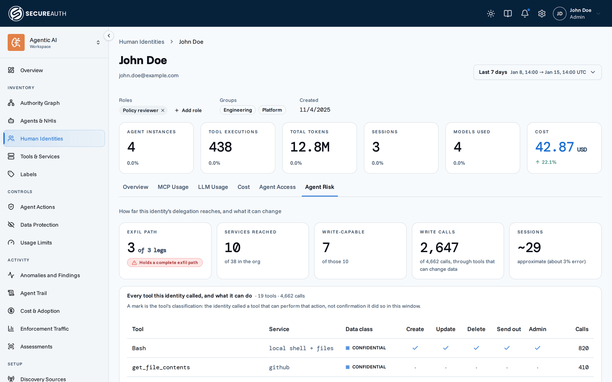Click the SecureAuth logo
Viewport: 612px width, 382px height.
tap(37, 14)
